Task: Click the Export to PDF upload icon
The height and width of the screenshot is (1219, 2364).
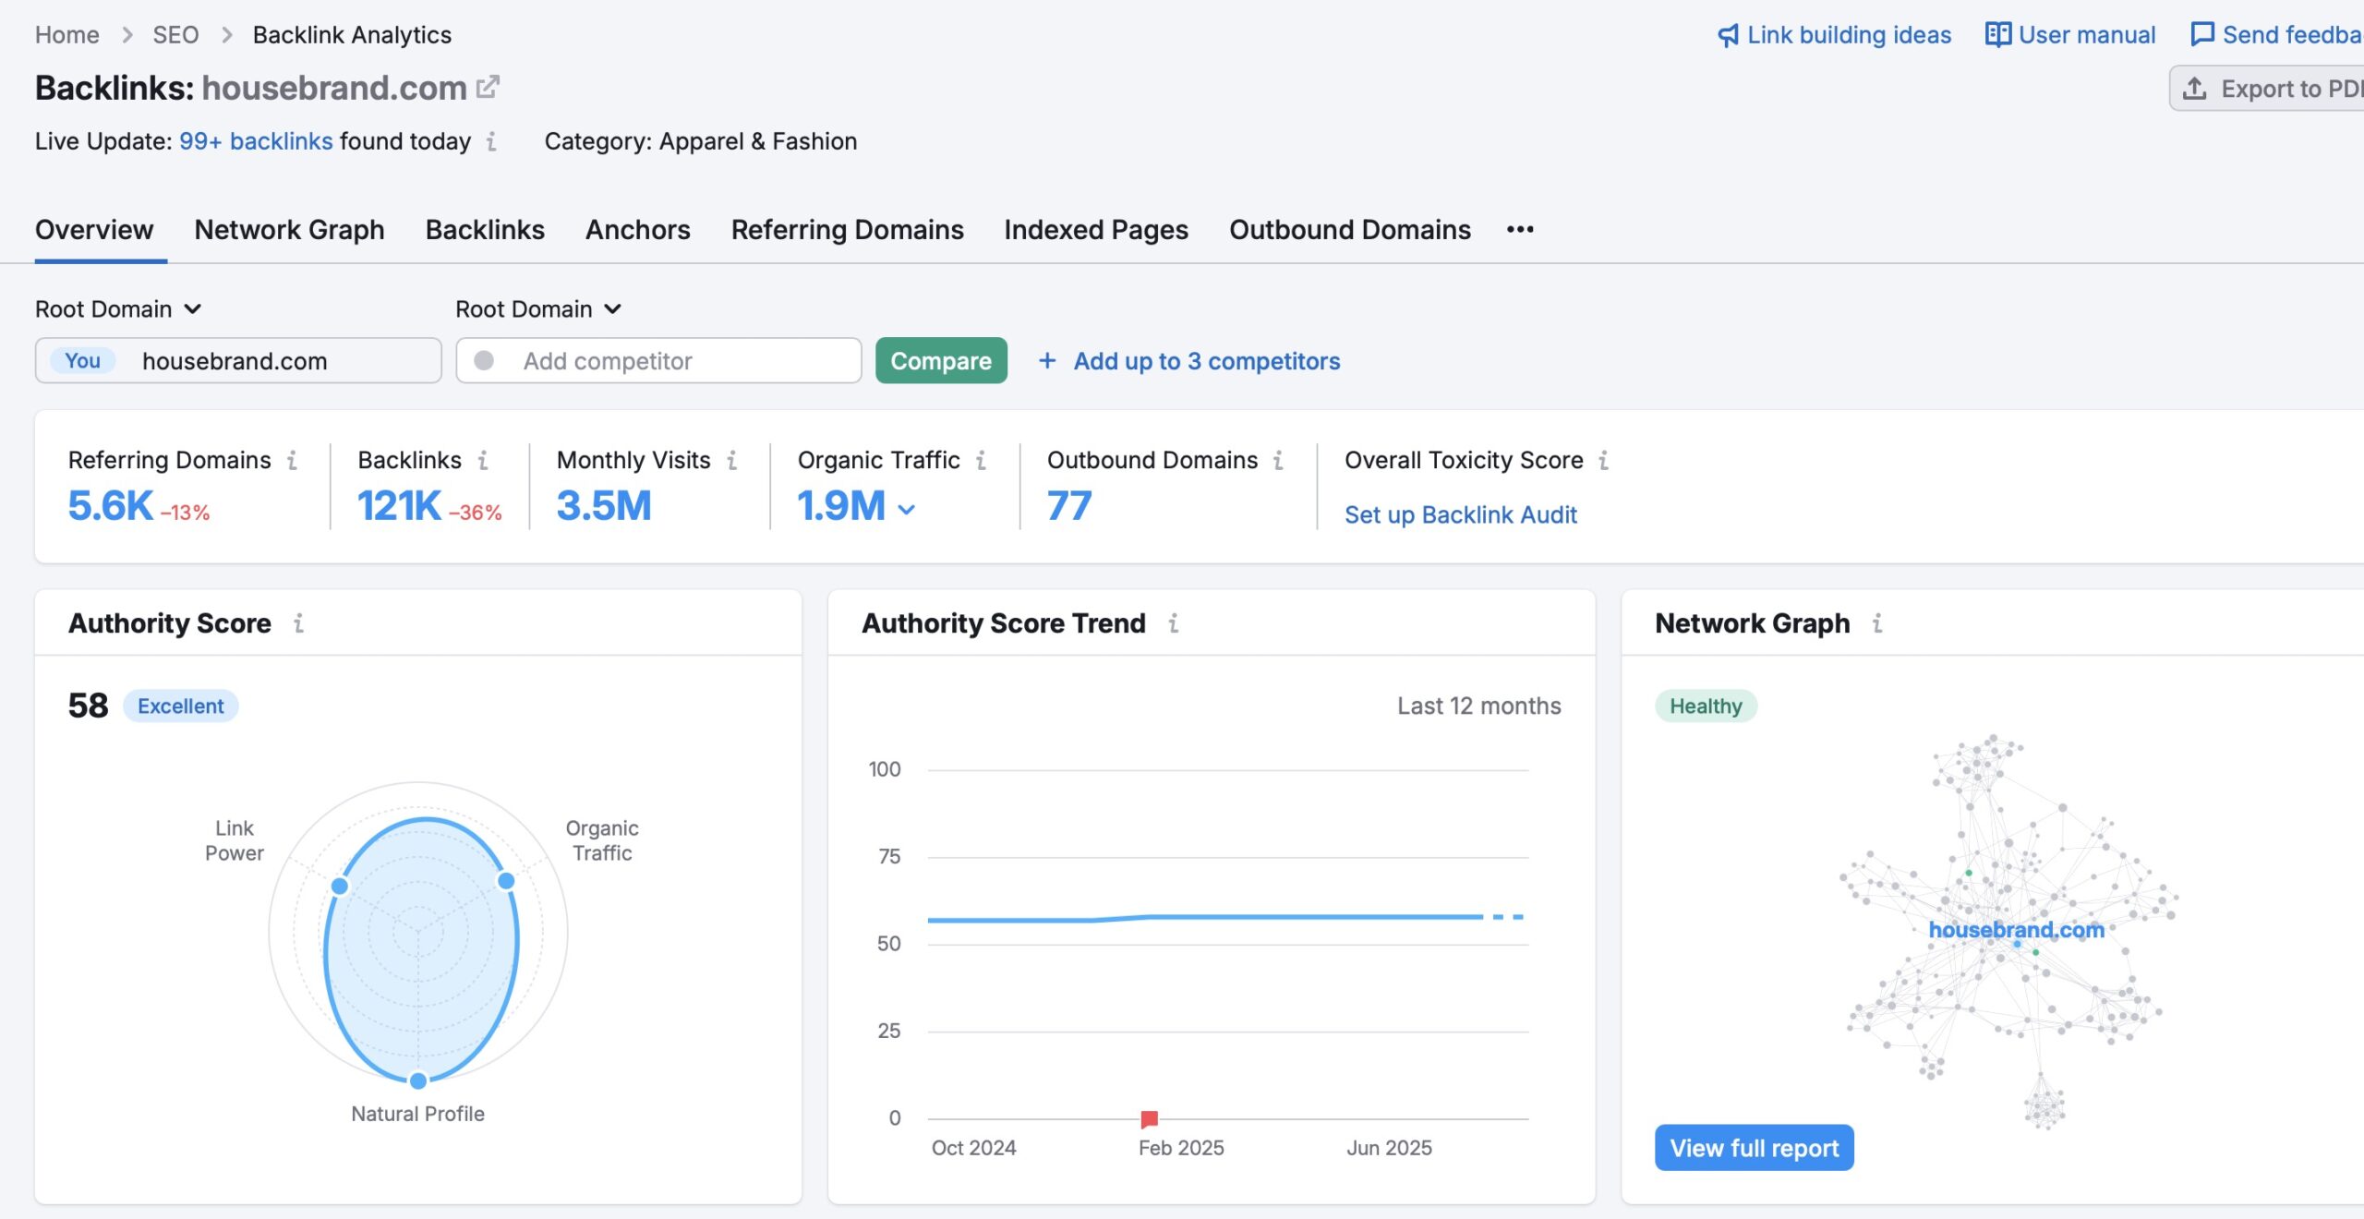Action: [x=2195, y=89]
